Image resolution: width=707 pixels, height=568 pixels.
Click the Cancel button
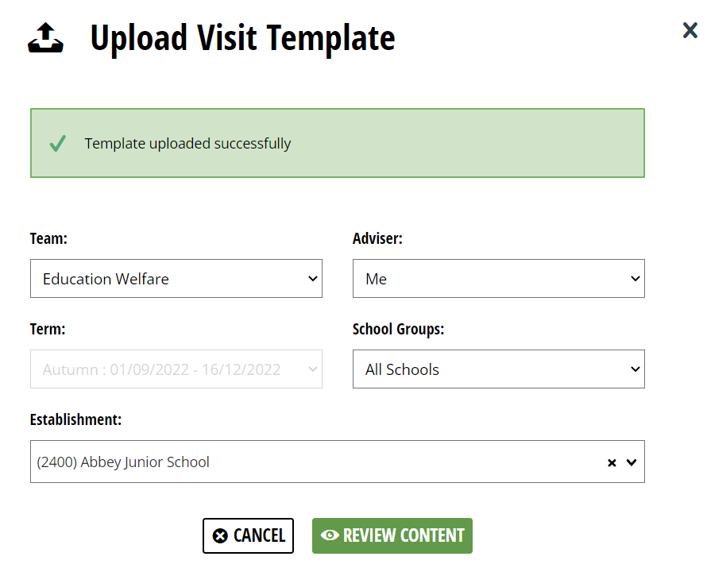point(248,535)
